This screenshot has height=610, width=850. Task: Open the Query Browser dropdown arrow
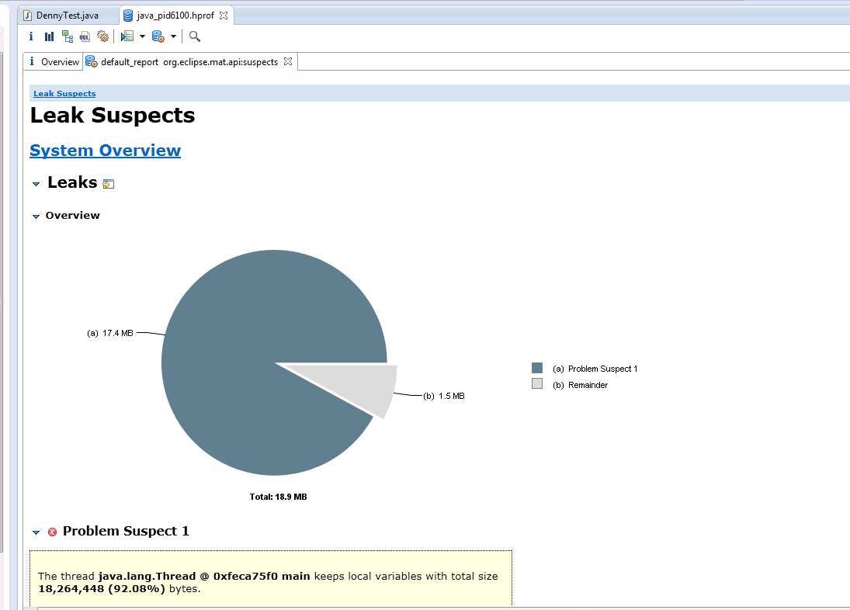coord(173,36)
